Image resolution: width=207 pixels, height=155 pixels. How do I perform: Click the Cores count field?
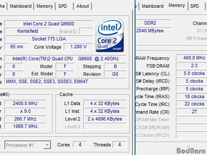[x=80, y=145]
